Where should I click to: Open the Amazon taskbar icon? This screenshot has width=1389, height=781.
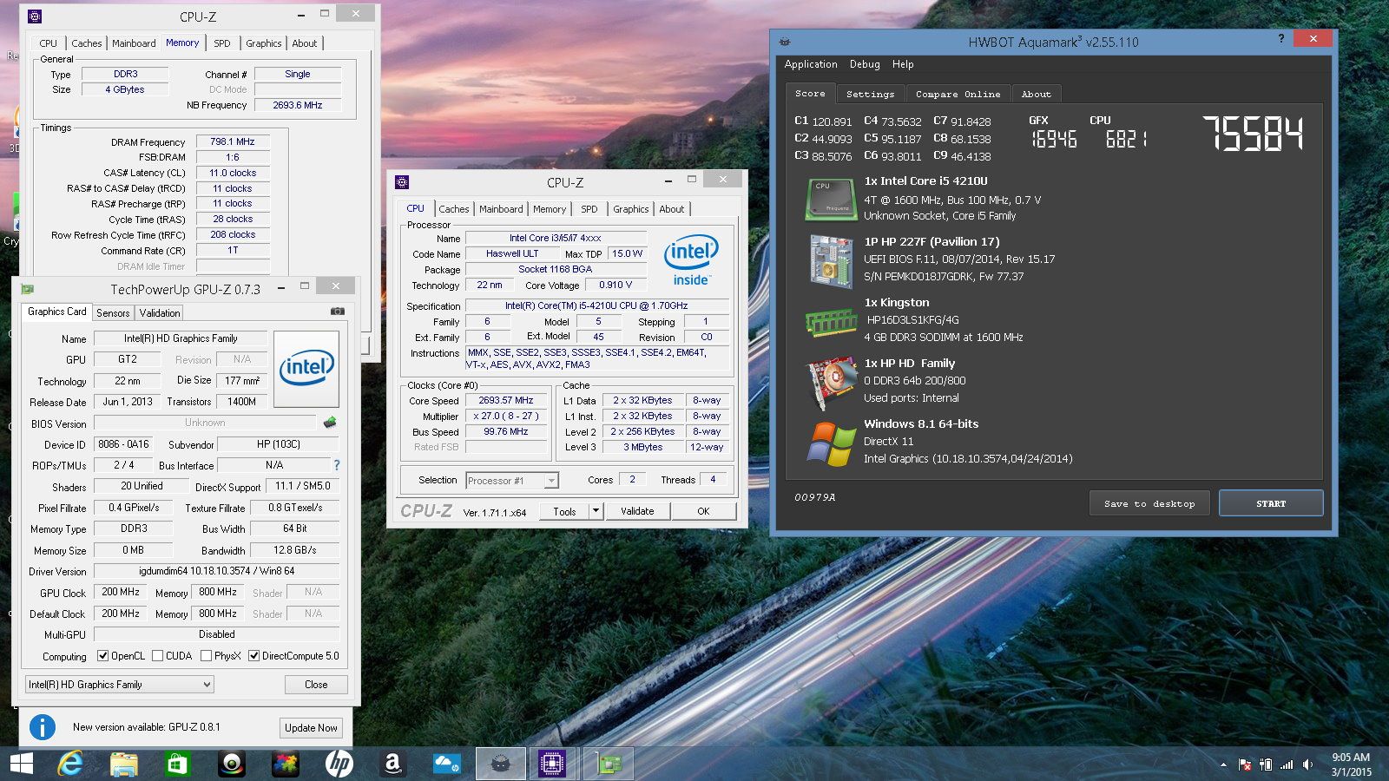[x=393, y=764]
